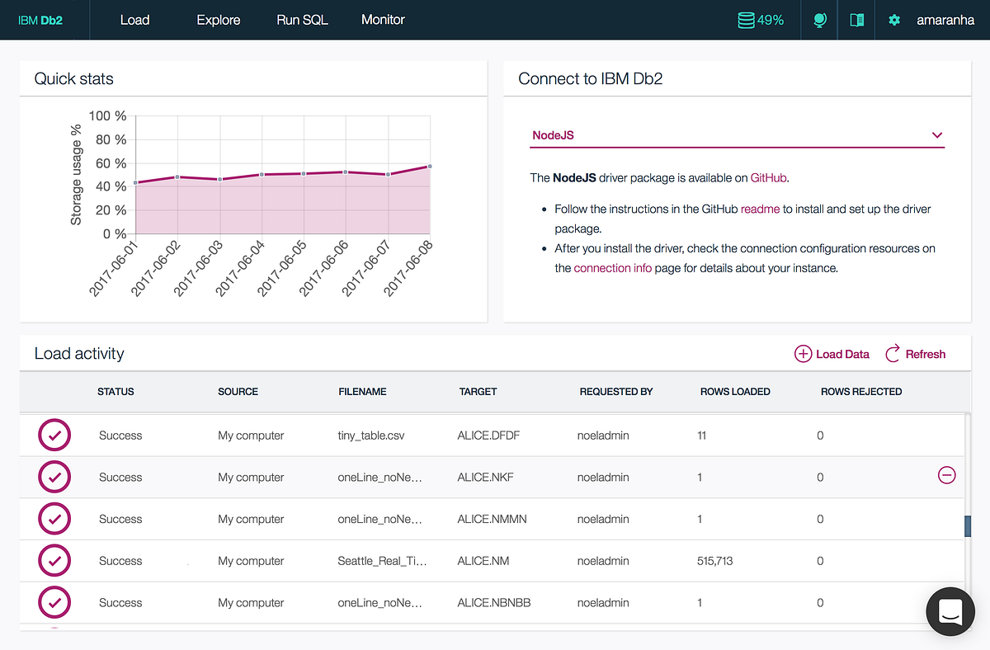This screenshot has height=650, width=990.
Task: Click the Load activity heading
Action: [x=79, y=354]
